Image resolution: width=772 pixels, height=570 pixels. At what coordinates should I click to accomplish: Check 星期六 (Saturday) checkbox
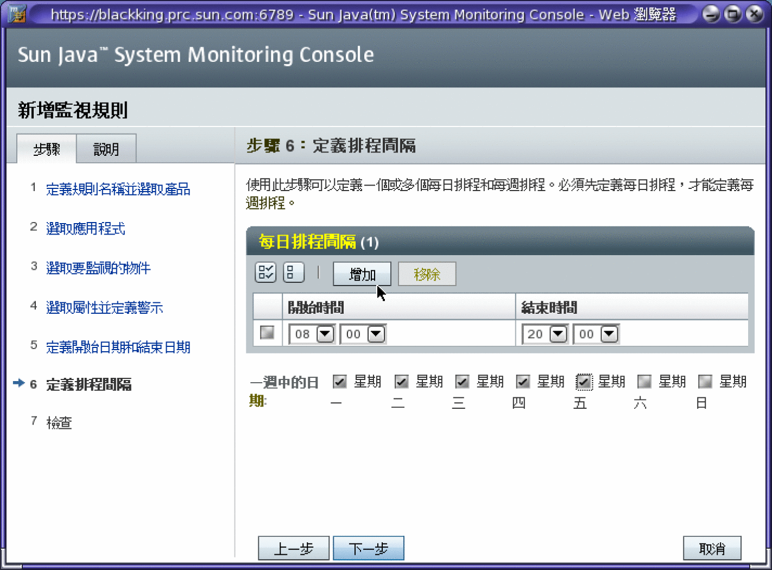coord(644,382)
